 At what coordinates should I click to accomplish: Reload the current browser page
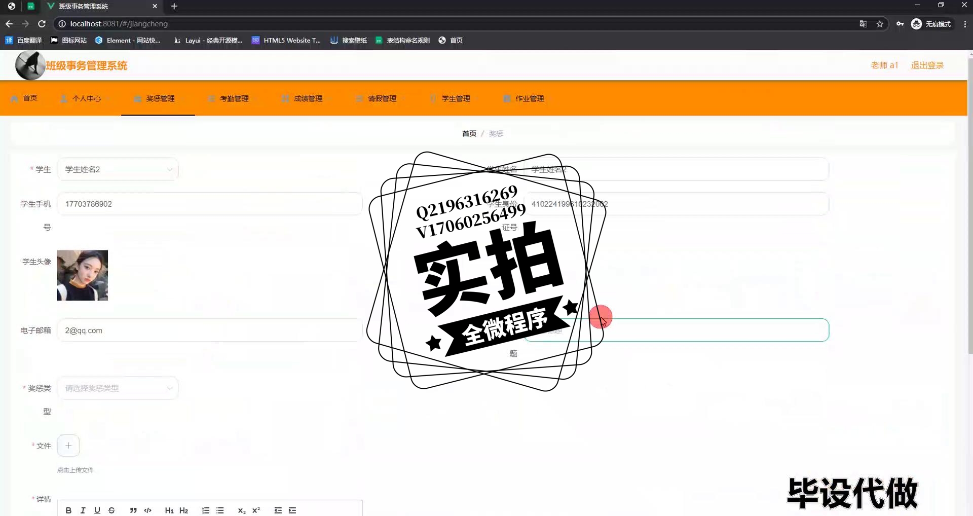(42, 24)
